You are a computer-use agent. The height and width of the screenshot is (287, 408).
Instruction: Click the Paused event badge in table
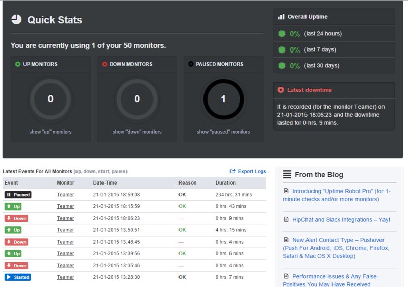pos(18,195)
